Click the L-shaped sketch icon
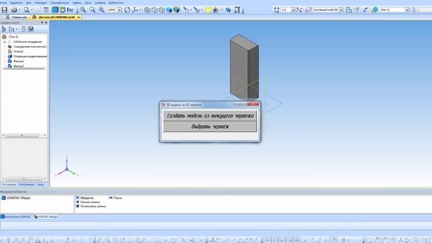Image resolution: width=432 pixels, height=243 pixels. pos(348,10)
